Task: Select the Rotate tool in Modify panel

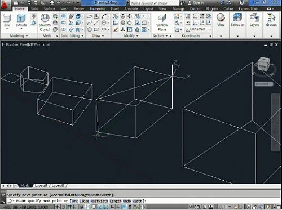Action: pyautogui.click(x=130, y=23)
